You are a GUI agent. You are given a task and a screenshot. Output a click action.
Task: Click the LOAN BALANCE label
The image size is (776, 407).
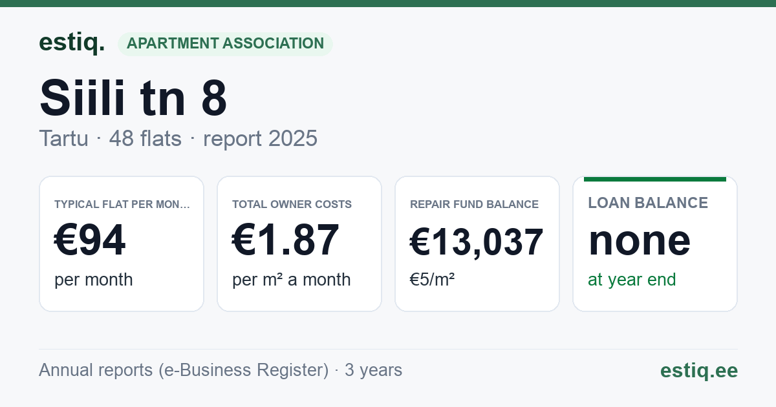[x=648, y=203]
